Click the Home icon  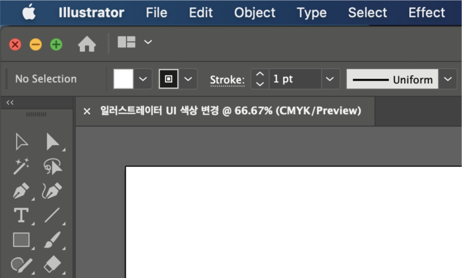[87, 44]
